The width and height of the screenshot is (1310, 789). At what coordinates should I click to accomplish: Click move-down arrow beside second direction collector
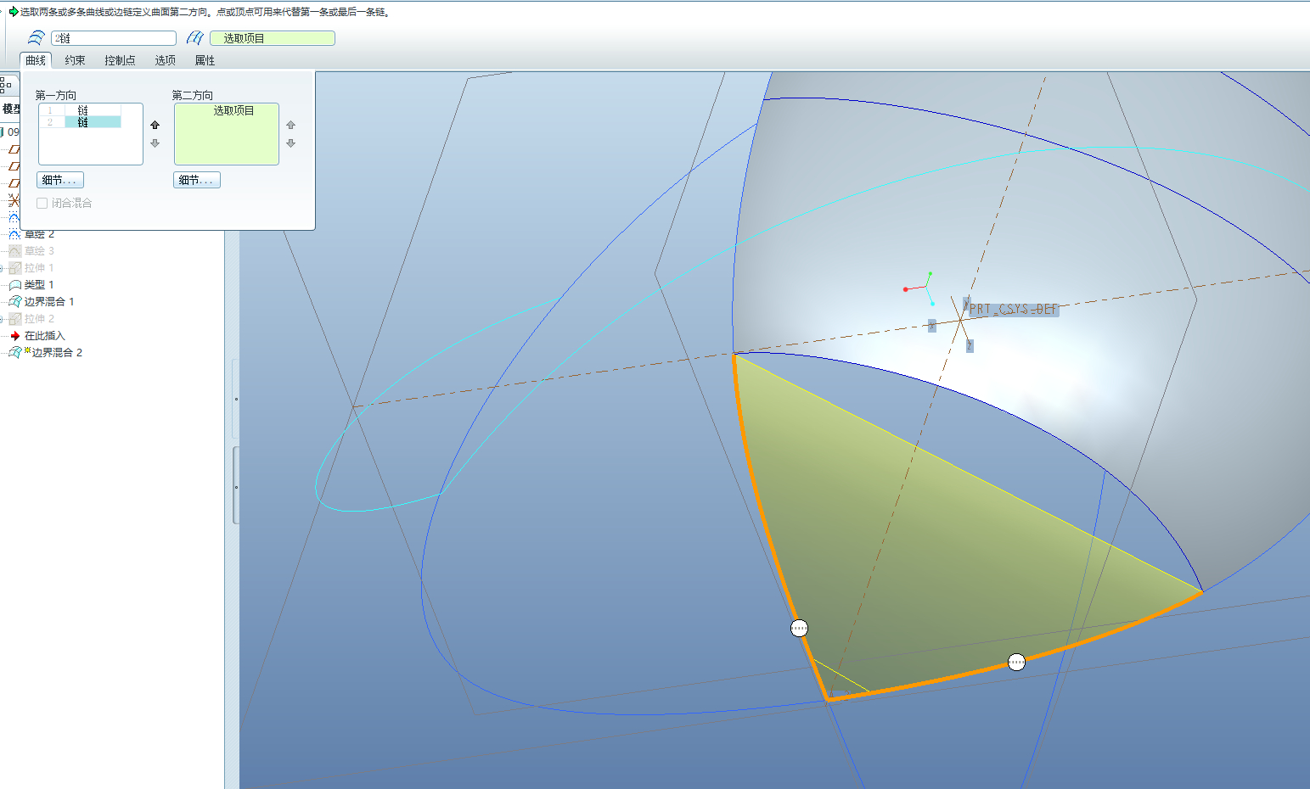click(x=290, y=143)
